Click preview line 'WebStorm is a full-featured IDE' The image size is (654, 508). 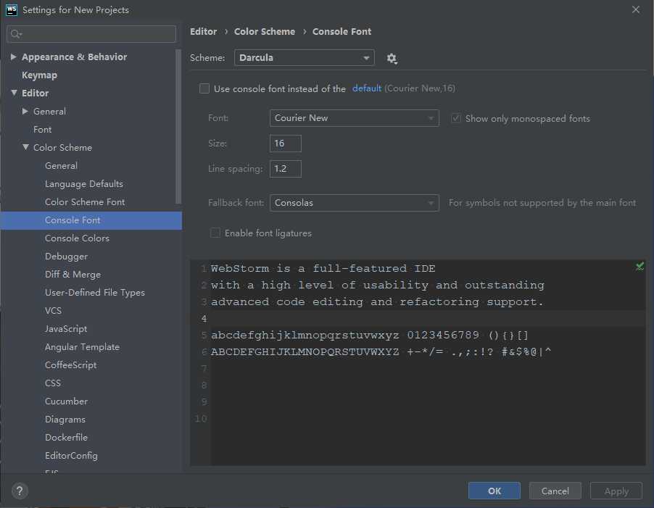click(323, 268)
